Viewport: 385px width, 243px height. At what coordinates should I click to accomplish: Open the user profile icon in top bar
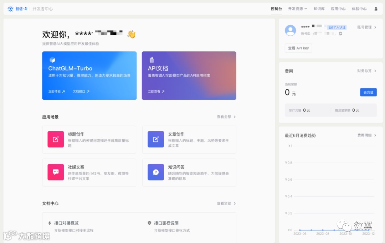[x=376, y=9]
